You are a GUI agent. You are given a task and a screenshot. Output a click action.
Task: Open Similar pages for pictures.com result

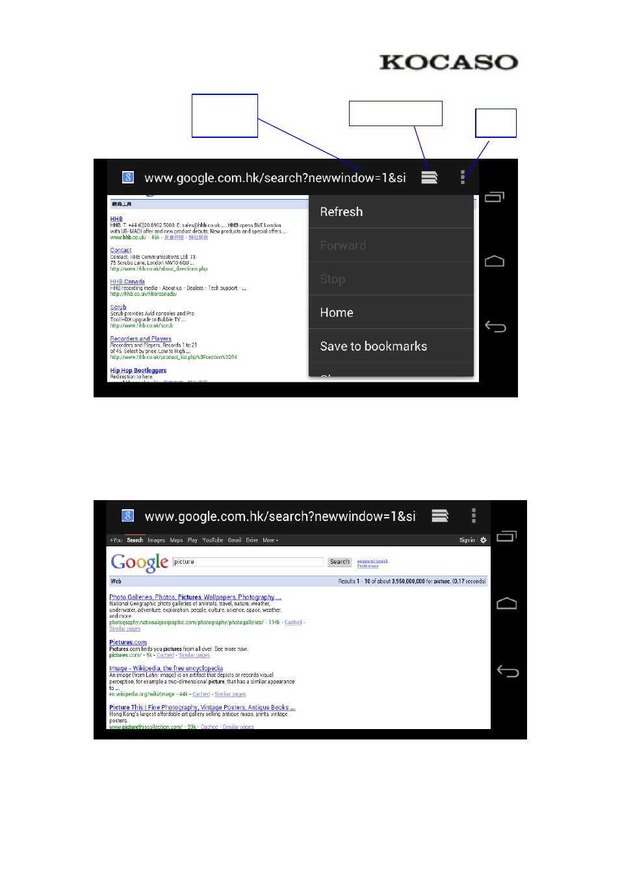pyautogui.click(x=194, y=655)
